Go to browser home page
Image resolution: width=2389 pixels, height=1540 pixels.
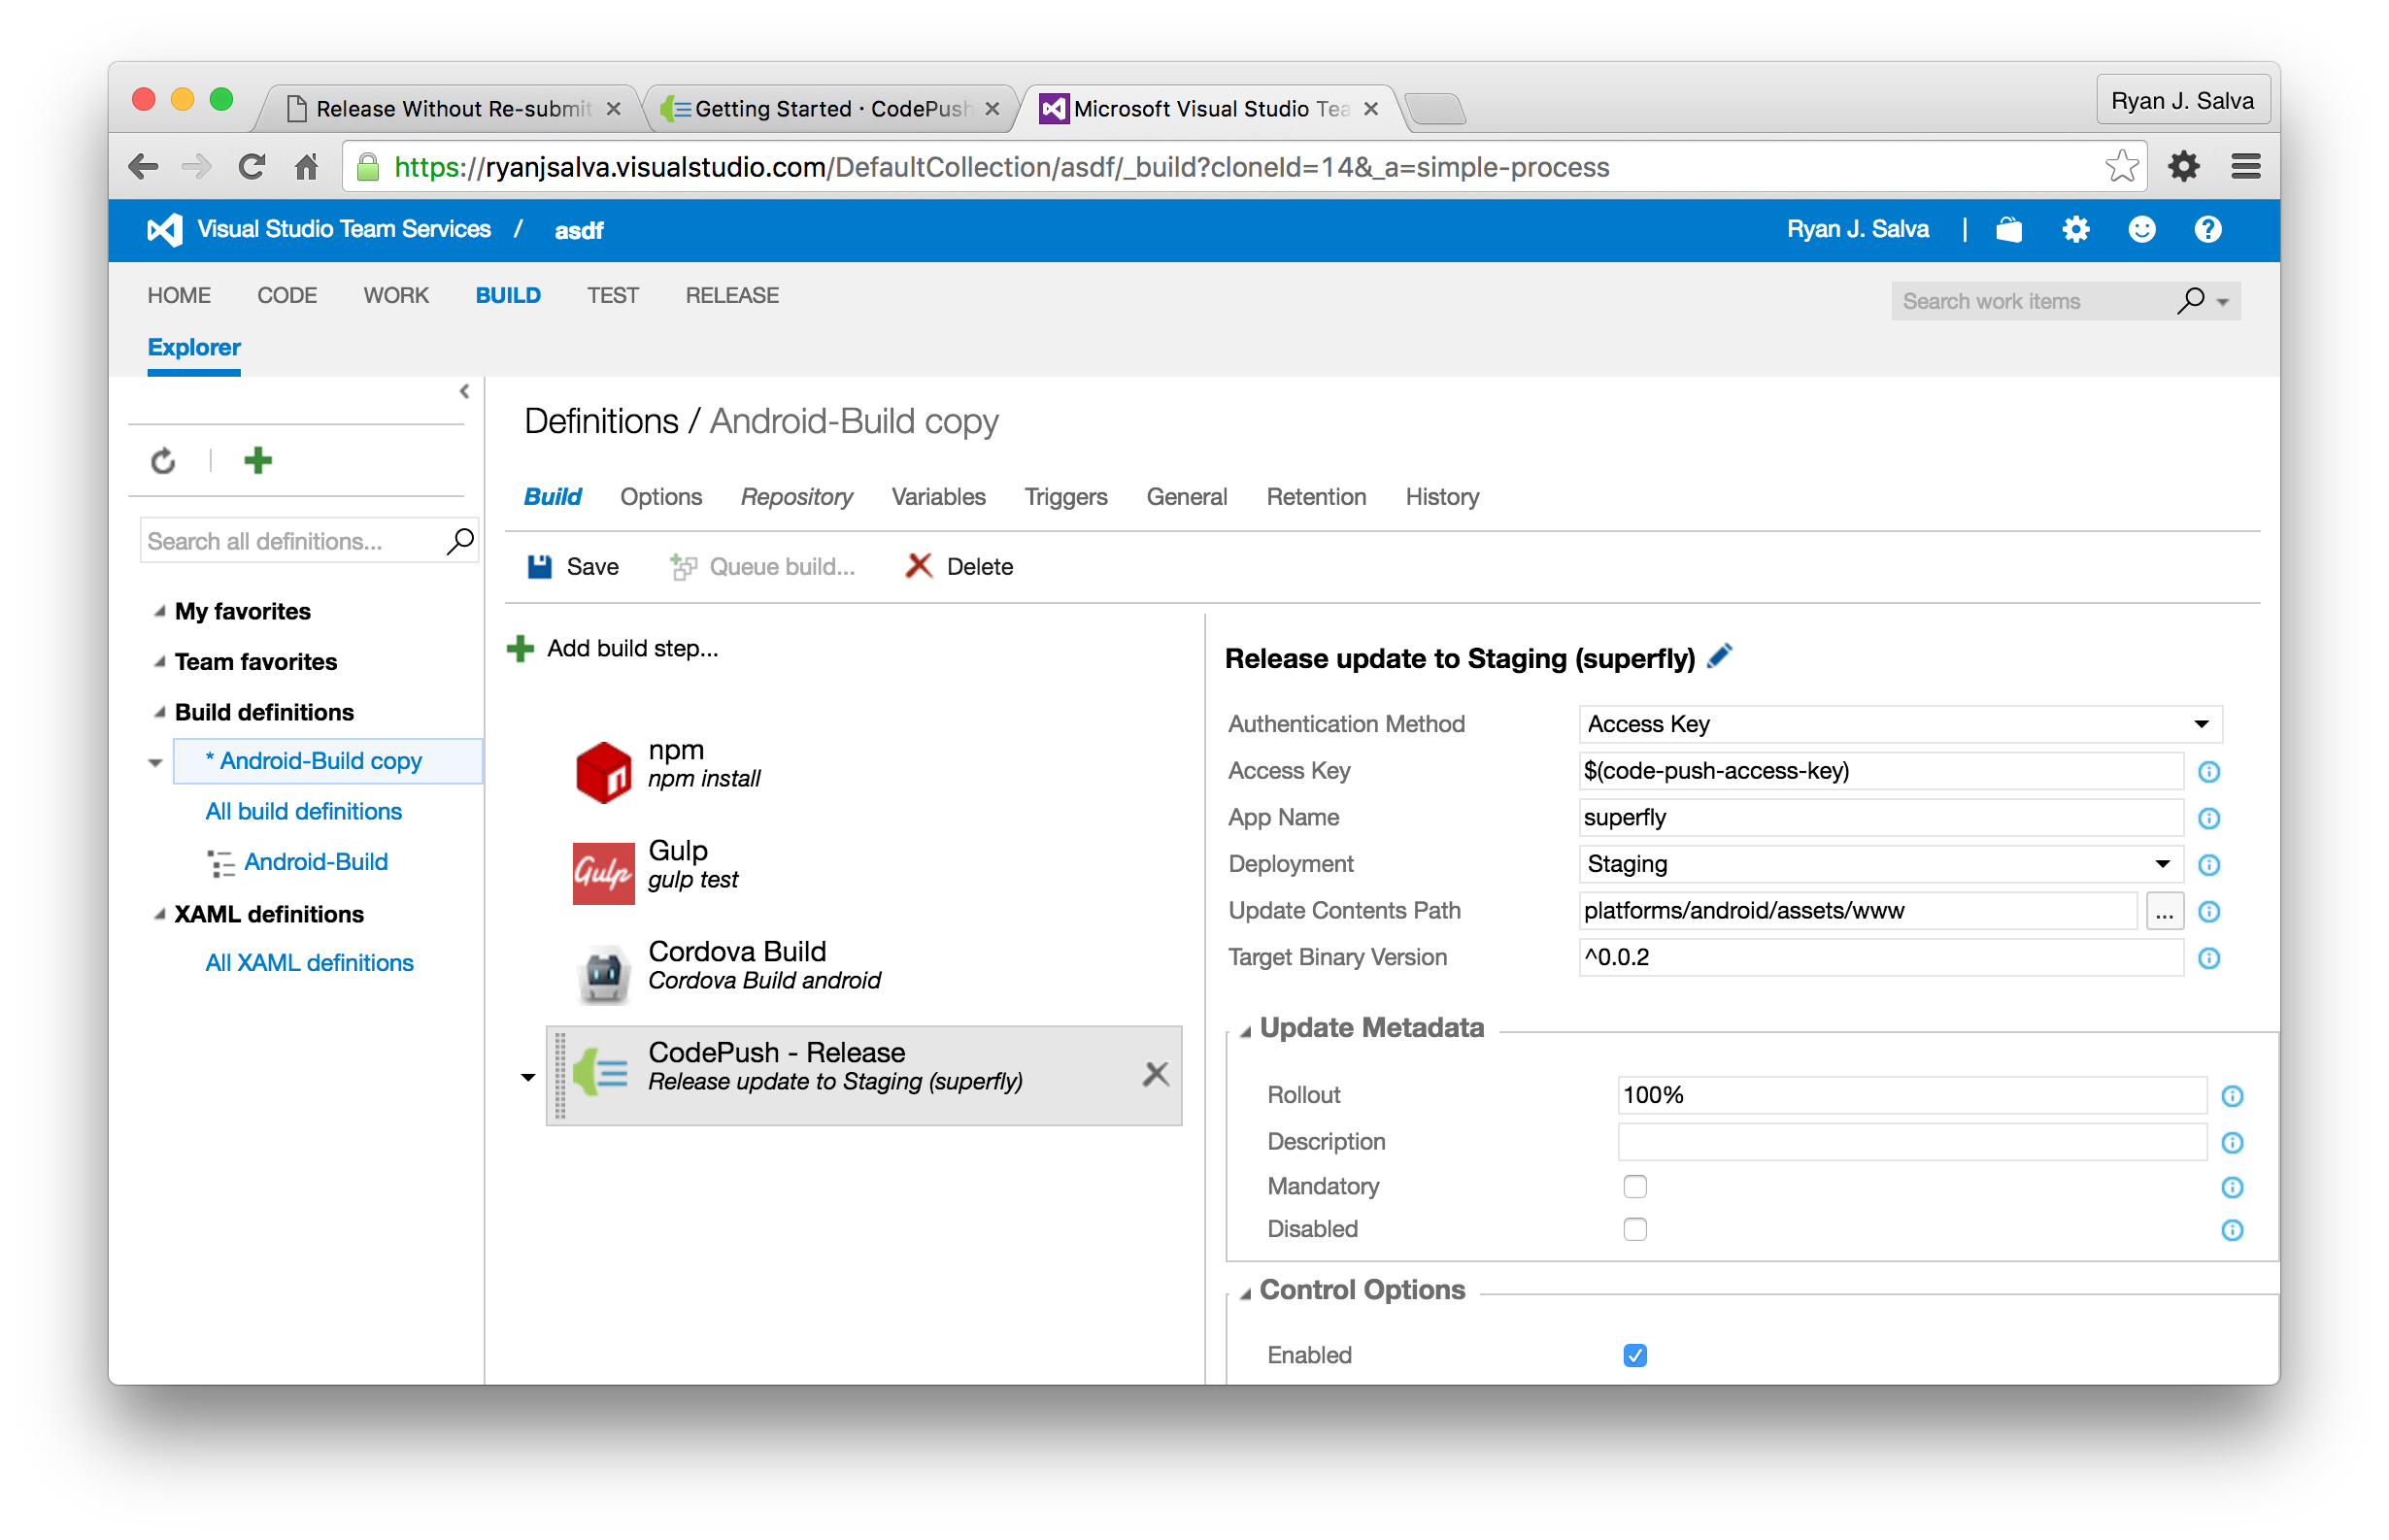point(307,167)
